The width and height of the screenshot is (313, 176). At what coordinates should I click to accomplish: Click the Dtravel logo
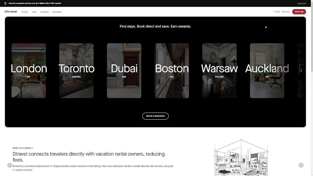click(11, 12)
